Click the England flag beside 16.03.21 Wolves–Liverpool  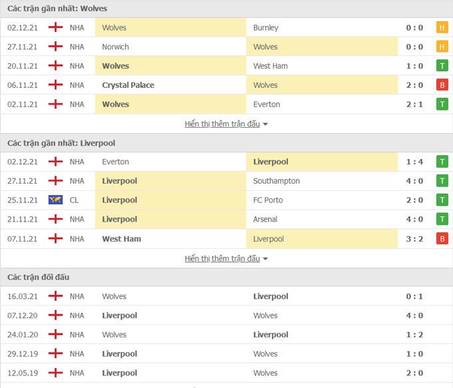pos(56,296)
